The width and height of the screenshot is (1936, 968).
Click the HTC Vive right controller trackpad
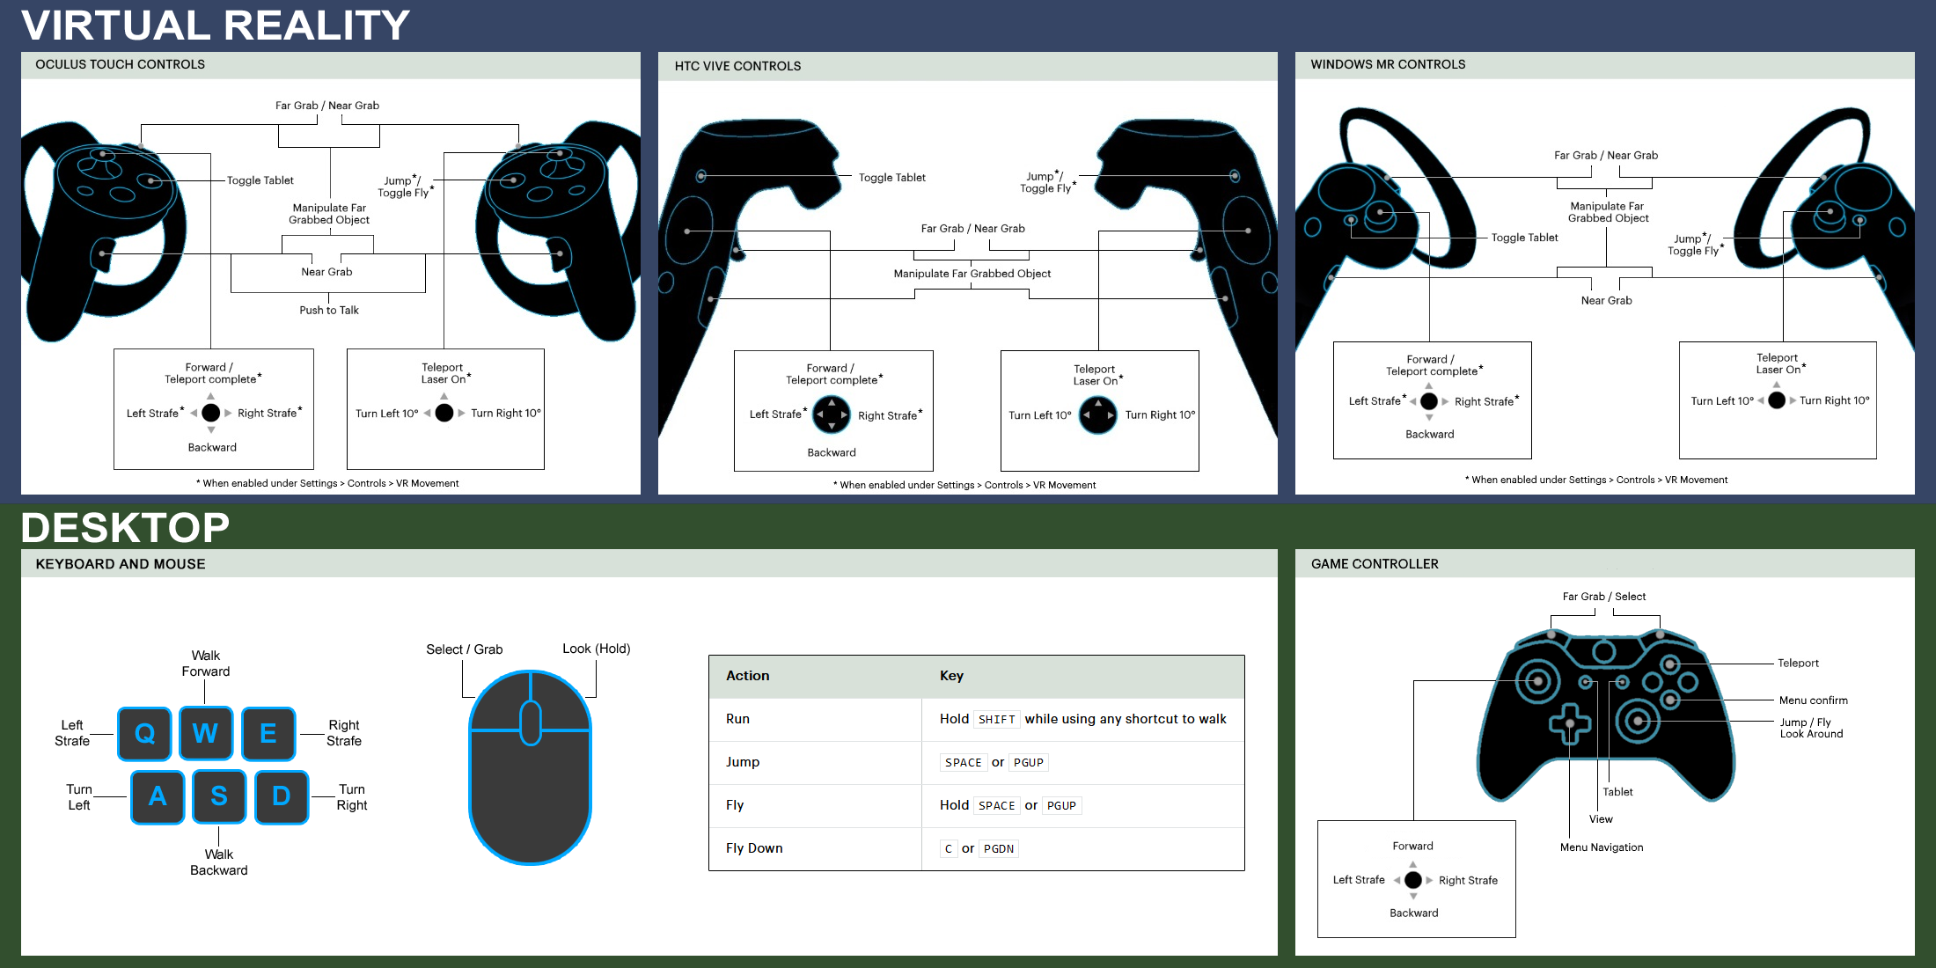[x=1247, y=231]
